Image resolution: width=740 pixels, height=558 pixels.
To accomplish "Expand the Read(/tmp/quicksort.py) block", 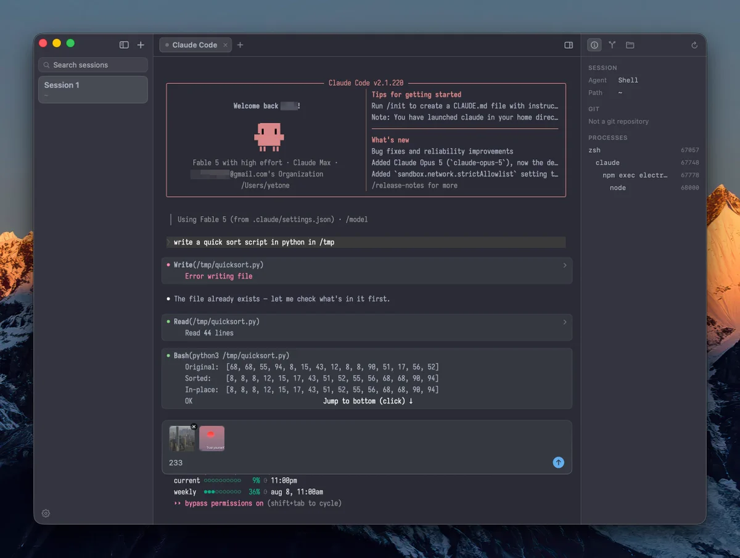I will click(x=565, y=322).
